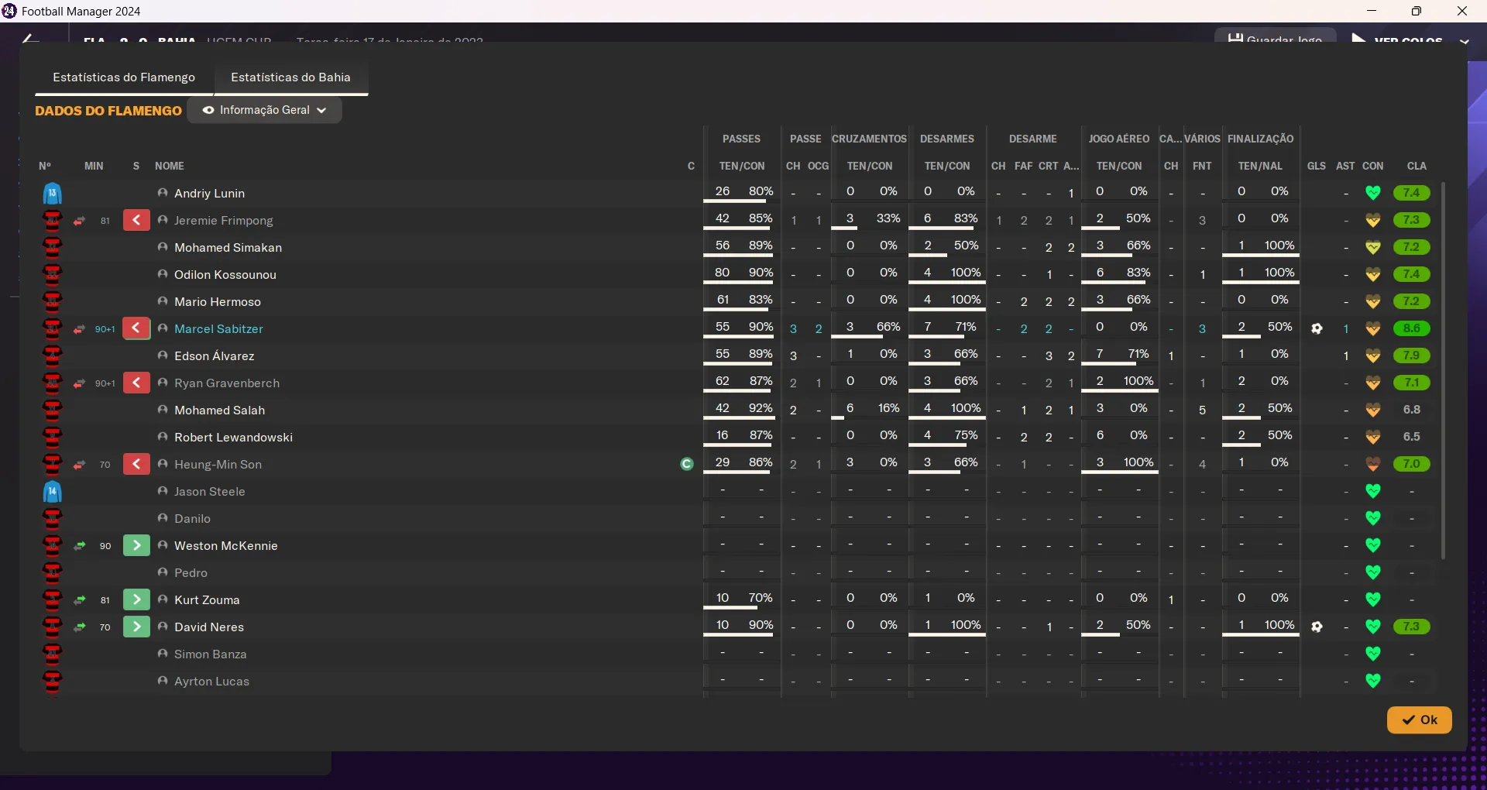Open Odilon Kossounou player profile
The width and height of the screenshot is (1487, 790).
(x=225, y=275)
